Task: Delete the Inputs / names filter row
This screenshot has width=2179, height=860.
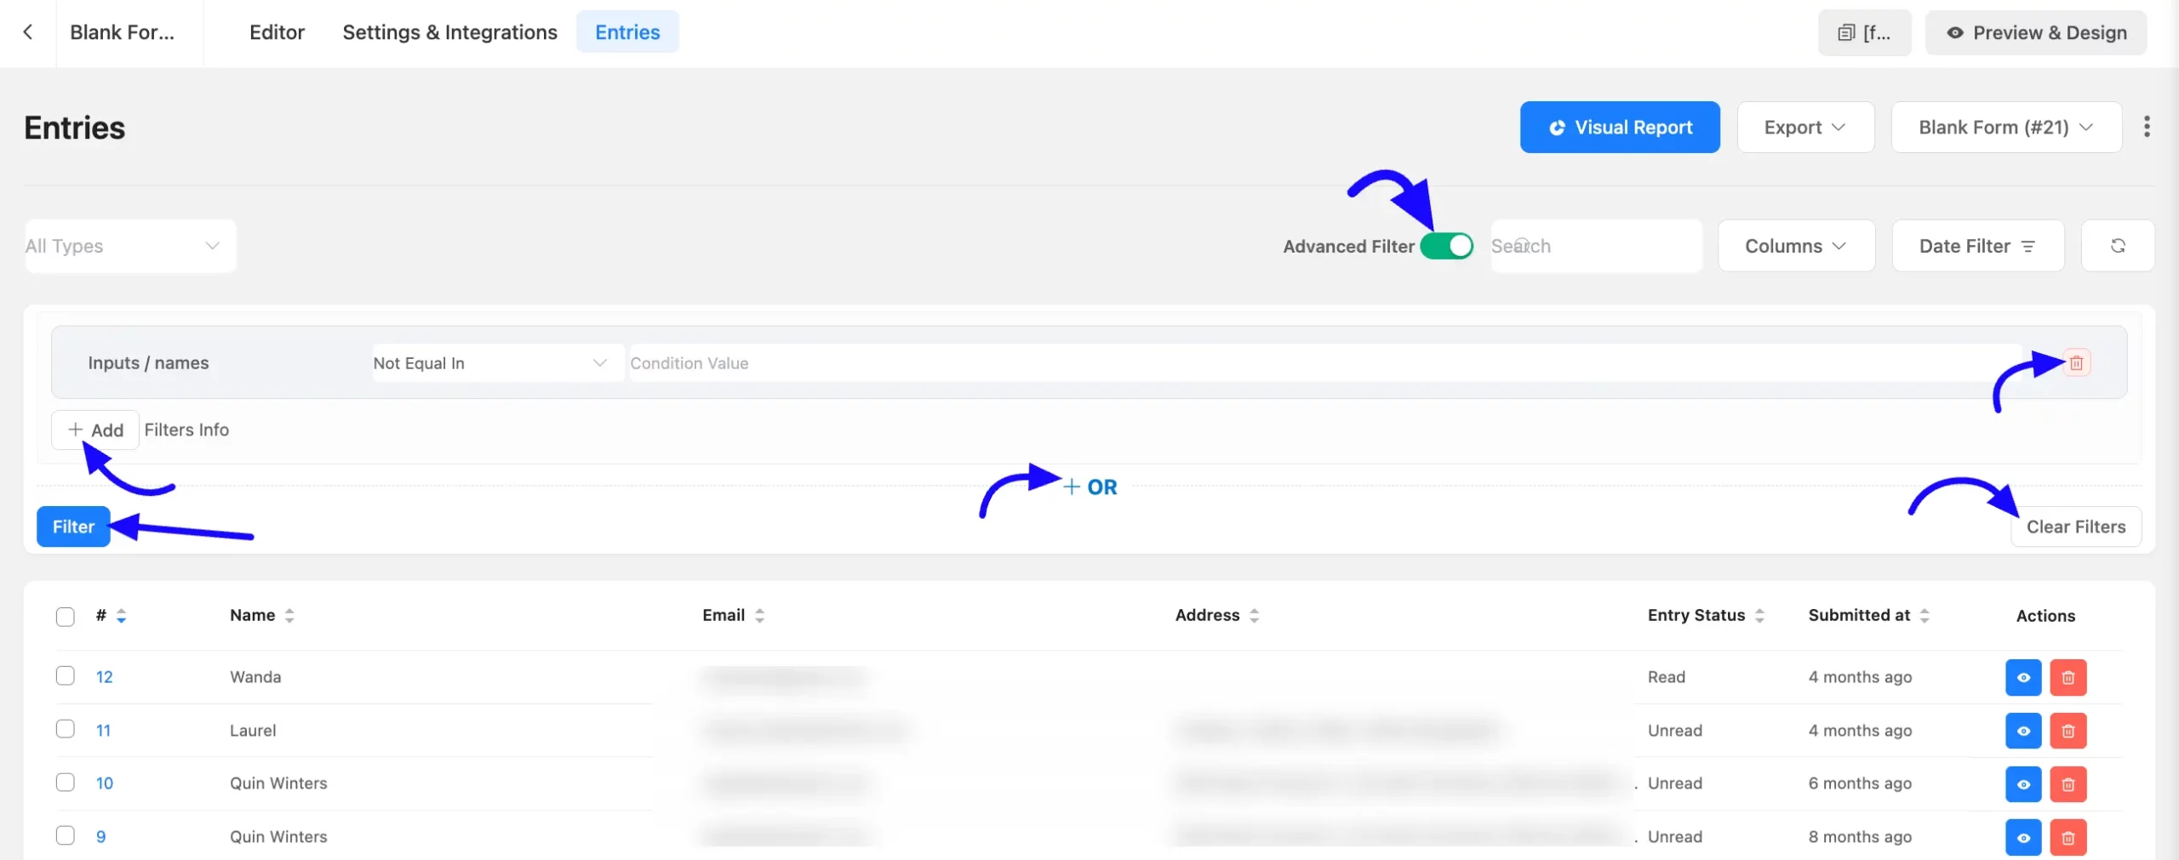Action: pyautogui.click(x=2076, y=363)
